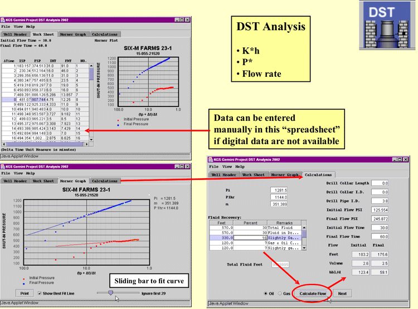Click Java icon in Work Sheet window title bar

[x=3, y=20]
